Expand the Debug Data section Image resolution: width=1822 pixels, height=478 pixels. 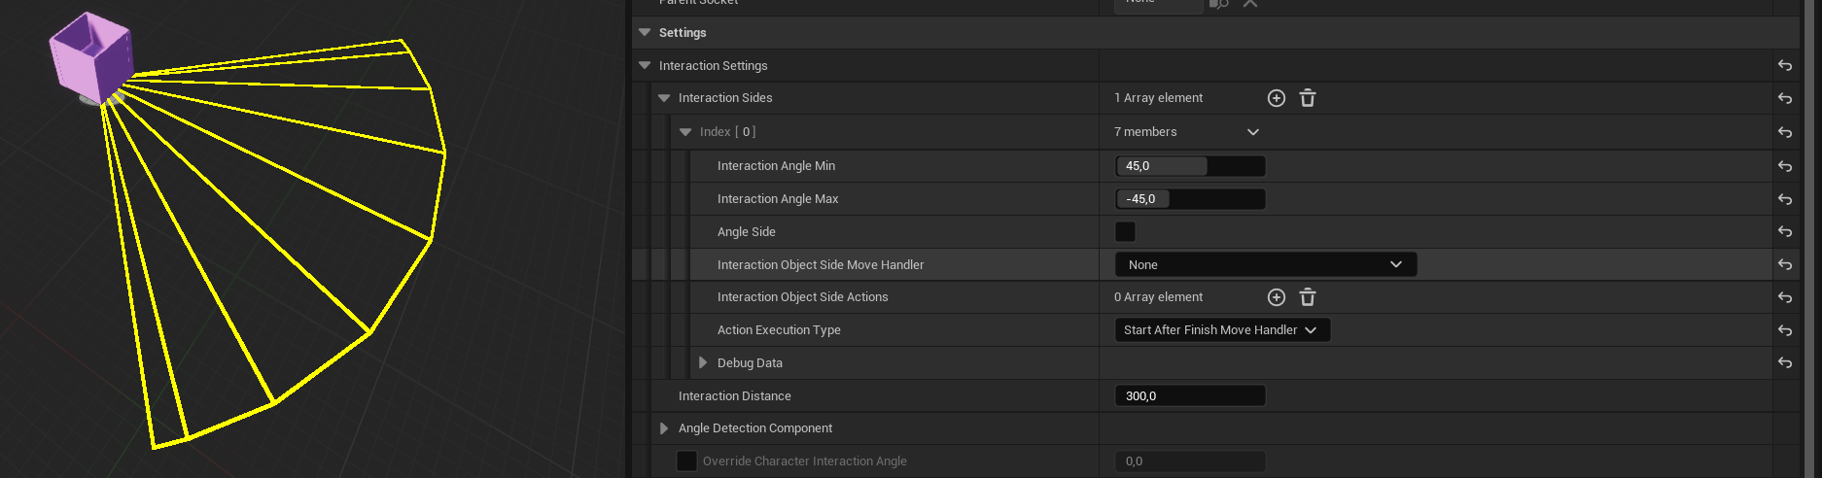[x=703, y=362]
